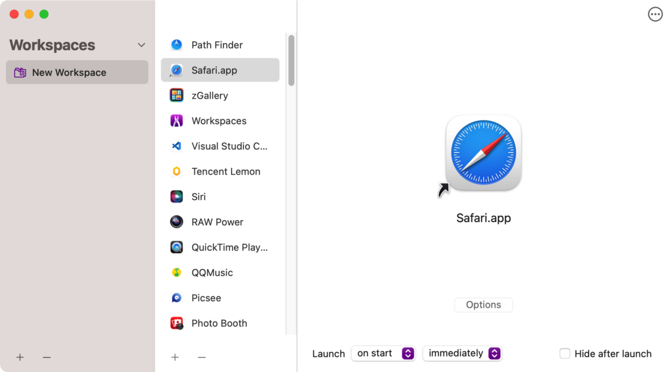The image size is (670, 372).
Task: Click the purple Workspaces app icon
Action: click(176, 121)
